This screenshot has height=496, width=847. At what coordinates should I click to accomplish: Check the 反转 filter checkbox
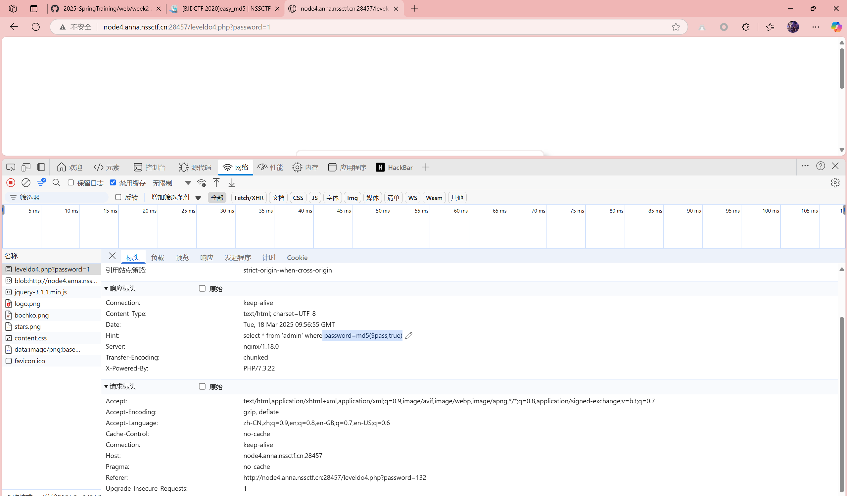118,197
